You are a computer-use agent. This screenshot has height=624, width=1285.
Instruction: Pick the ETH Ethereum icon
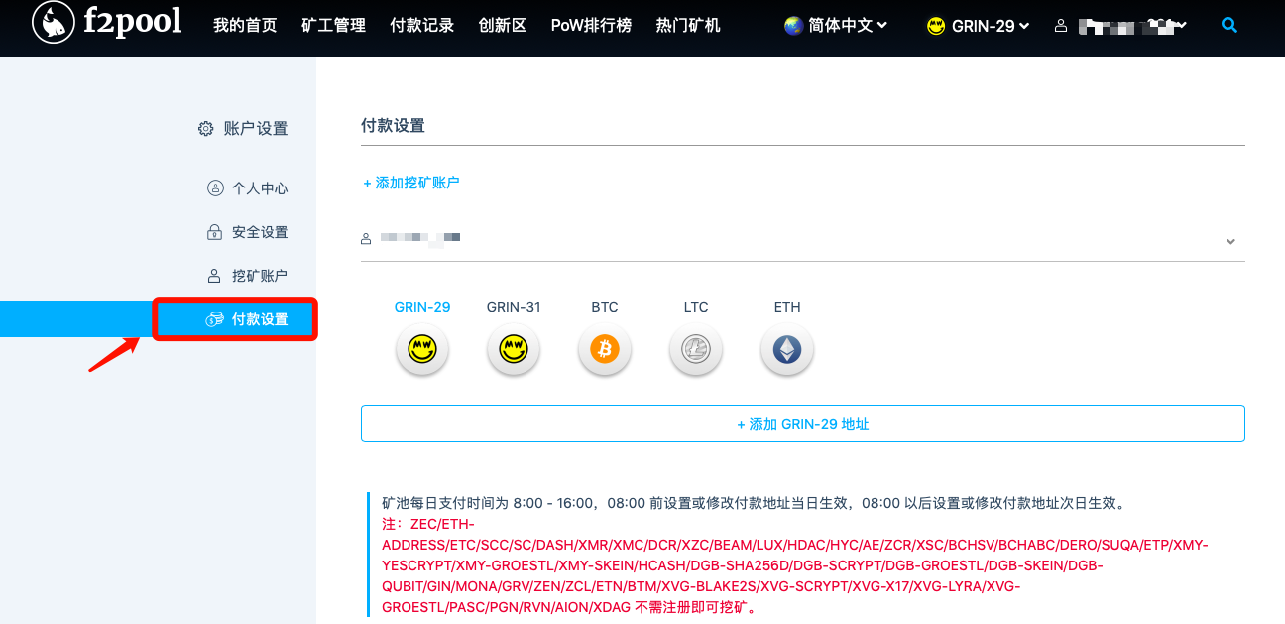point(787,349)
